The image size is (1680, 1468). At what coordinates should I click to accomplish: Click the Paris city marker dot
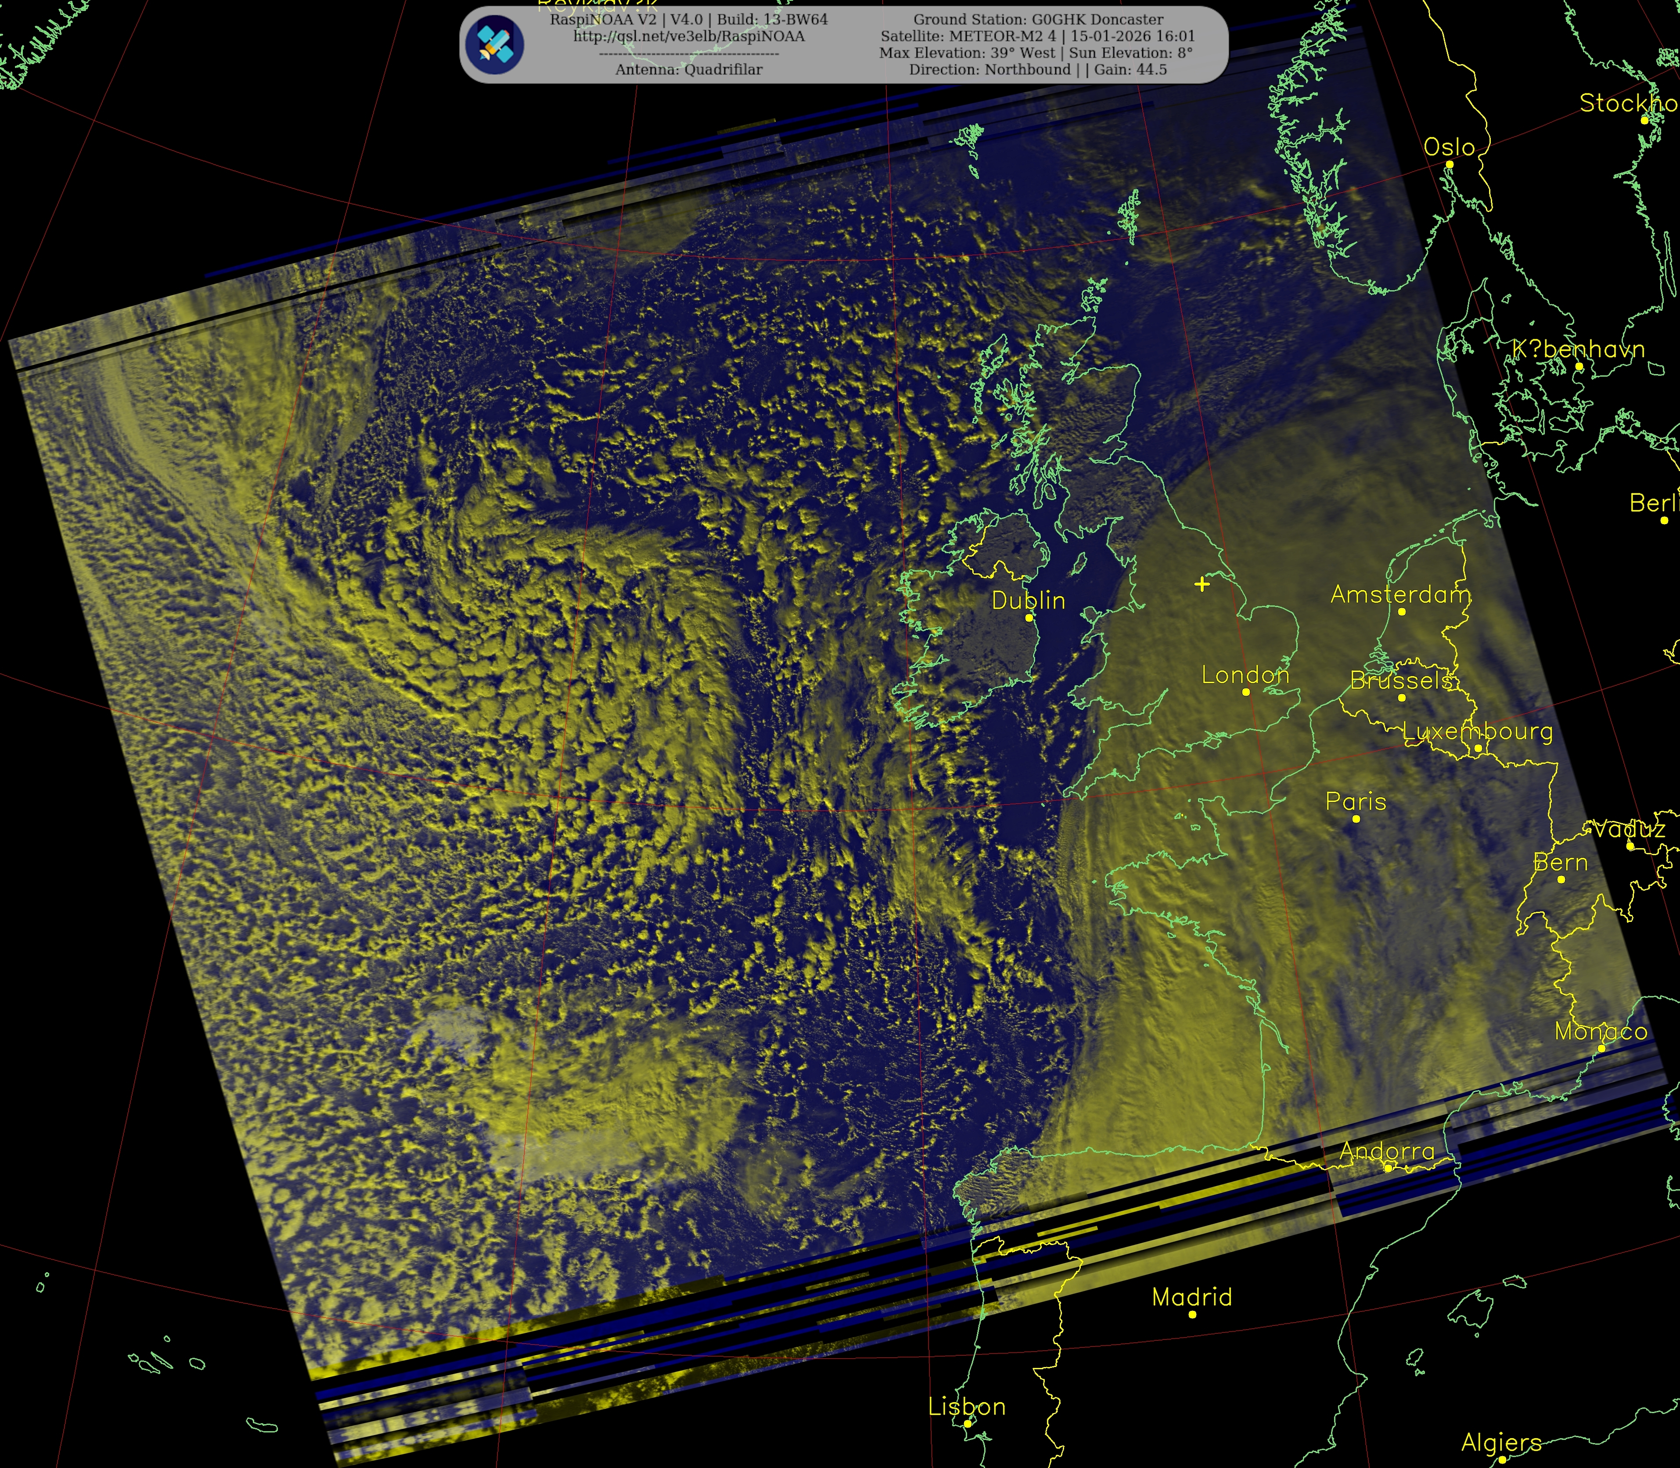point(1356,818)
